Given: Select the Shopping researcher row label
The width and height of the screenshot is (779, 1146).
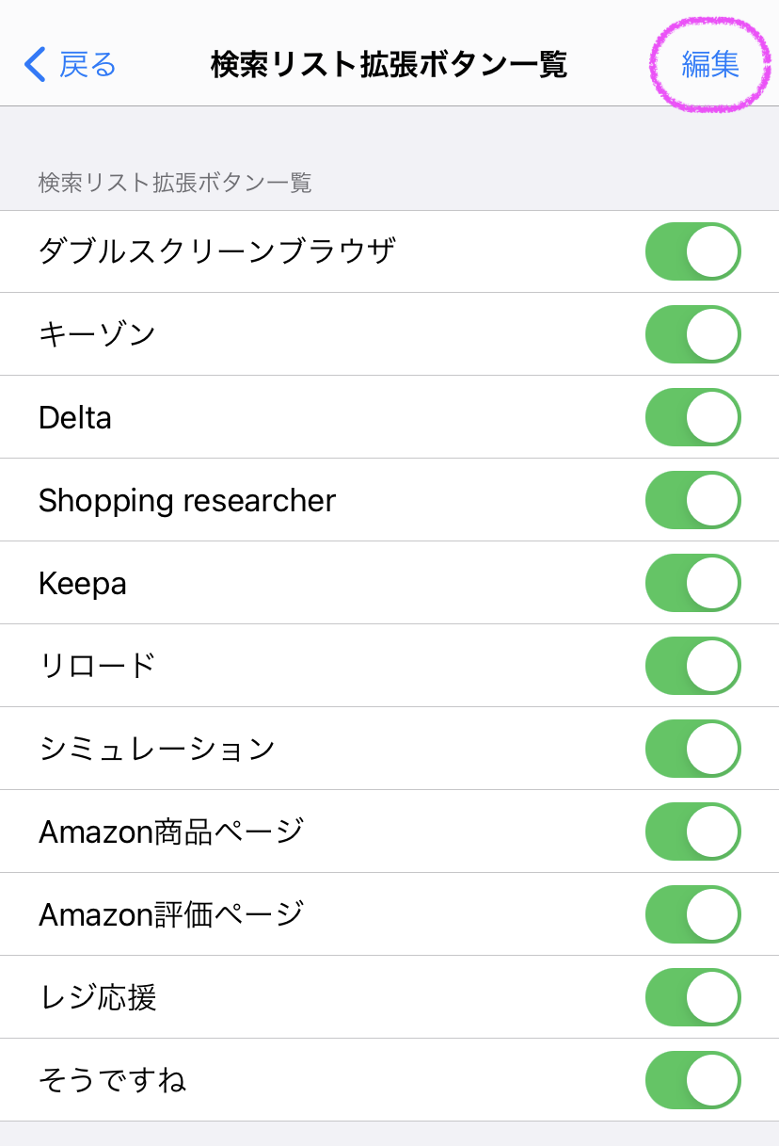Looking at the screenshot, I should (x=186, y=501).
